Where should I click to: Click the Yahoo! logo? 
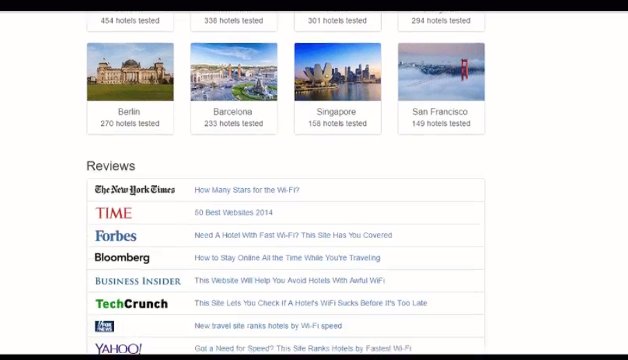[x=118, y=348]
